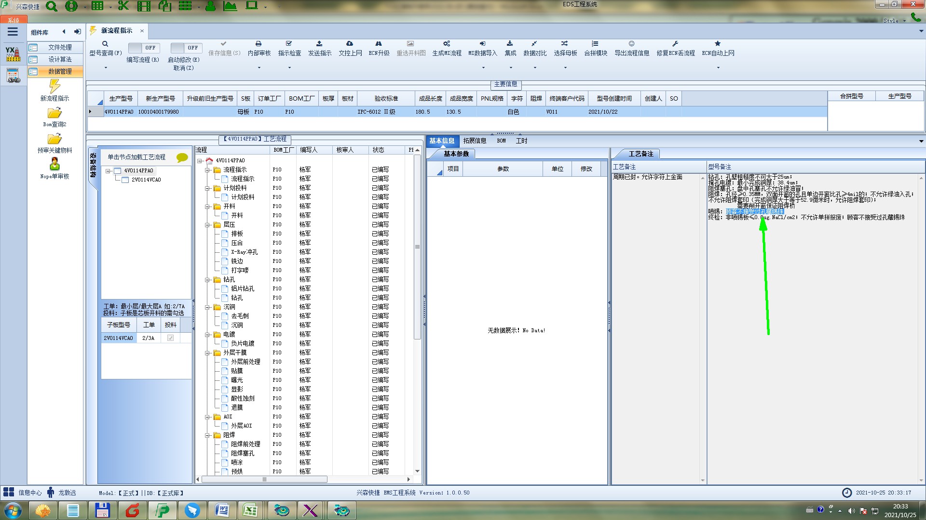
Task: Collapse the 外层干膜 tree node
Action: (x=207, y=353)
